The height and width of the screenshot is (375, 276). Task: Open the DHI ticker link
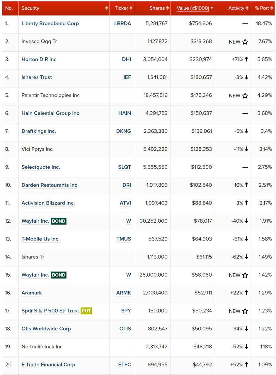[127, 59]
